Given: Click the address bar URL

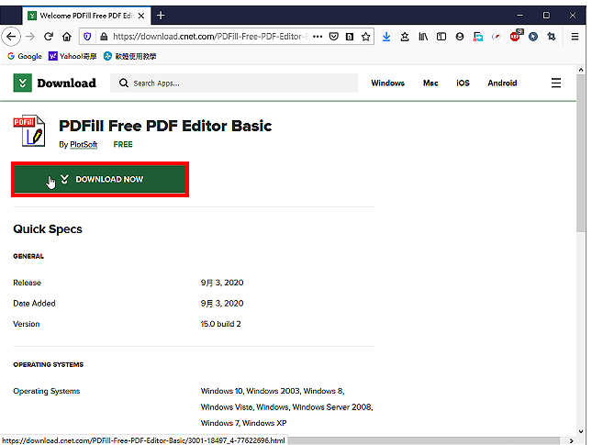Looking at the screenshot, I should click(210, 37).
